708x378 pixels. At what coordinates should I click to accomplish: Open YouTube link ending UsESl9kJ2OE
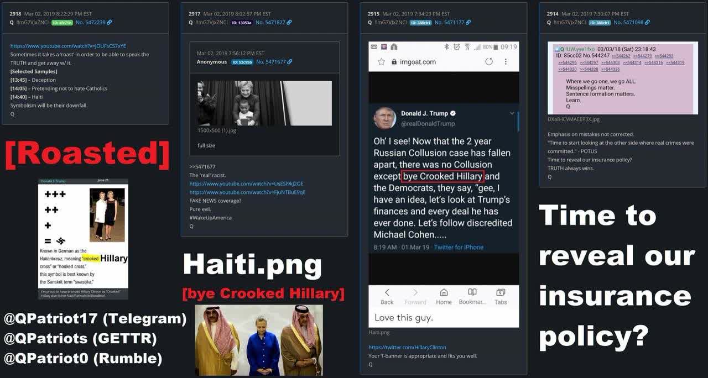coord(246,183)
